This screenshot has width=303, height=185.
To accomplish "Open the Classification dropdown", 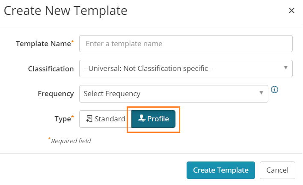I will pos(186,68).
